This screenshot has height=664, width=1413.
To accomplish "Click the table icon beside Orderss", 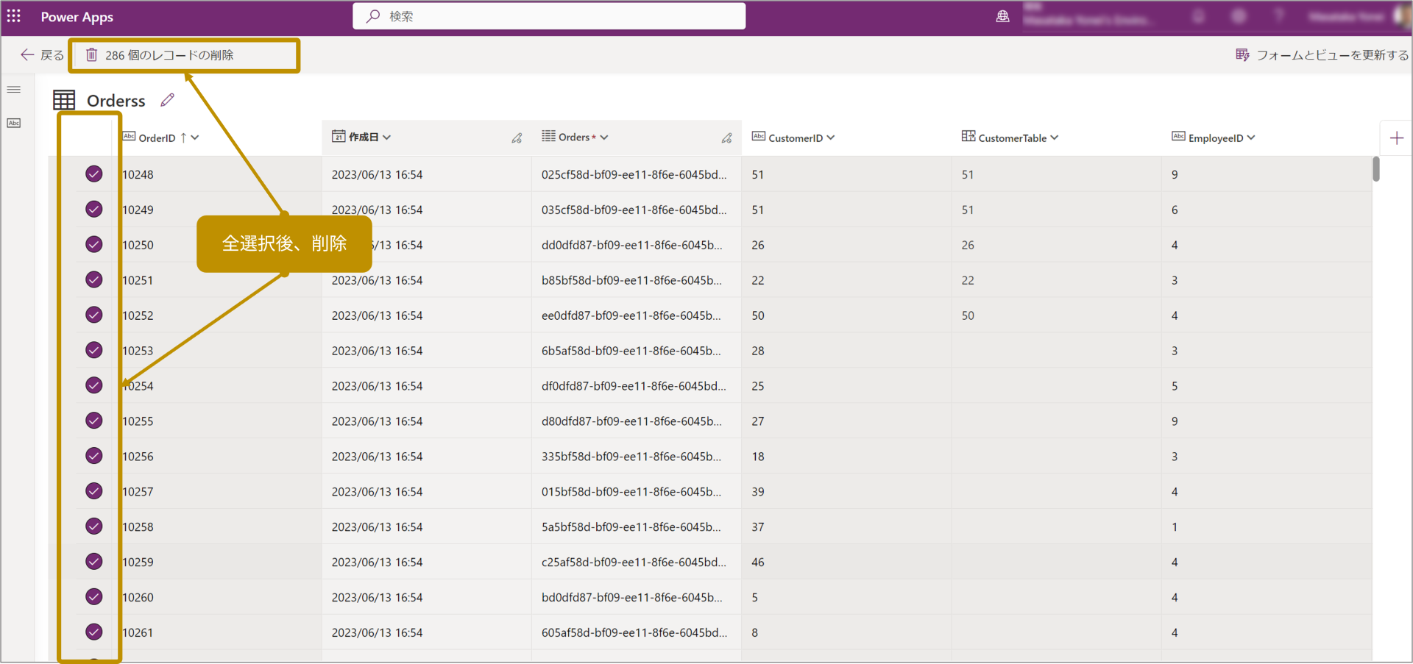I will pyautogui.click(x=64, y=100).
